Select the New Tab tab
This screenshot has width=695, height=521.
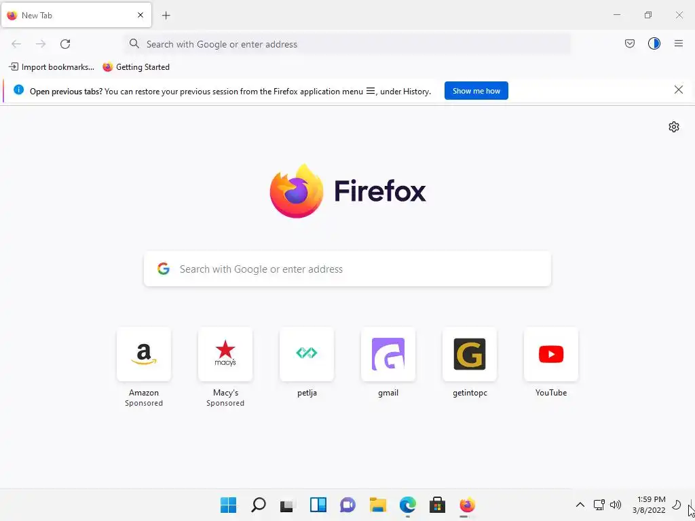76,15
